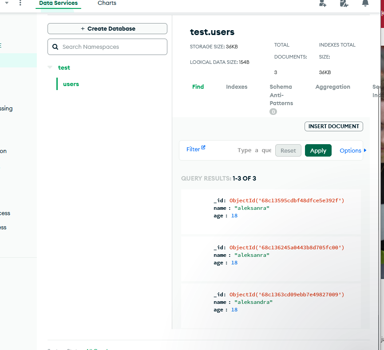Click the Create Database button
This screenshot has height=350, width=384.
coord(107,29)
